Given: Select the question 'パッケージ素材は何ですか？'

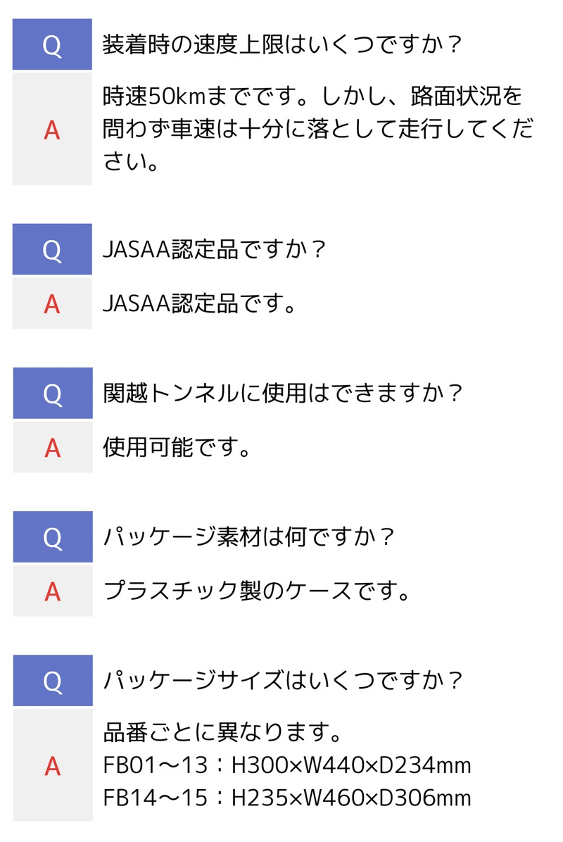Looking at the screenshot, I should click(251, 537).
